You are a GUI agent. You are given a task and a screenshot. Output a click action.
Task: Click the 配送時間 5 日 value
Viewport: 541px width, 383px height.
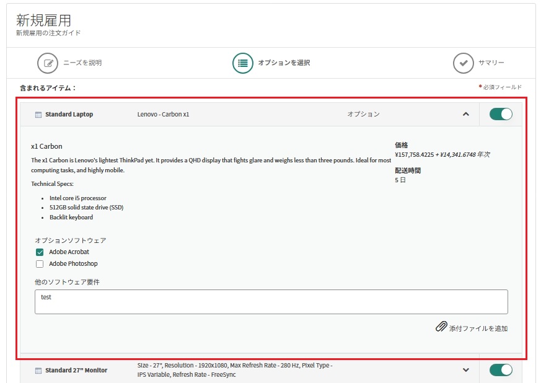pyautogui.click(x=400, y=180)
